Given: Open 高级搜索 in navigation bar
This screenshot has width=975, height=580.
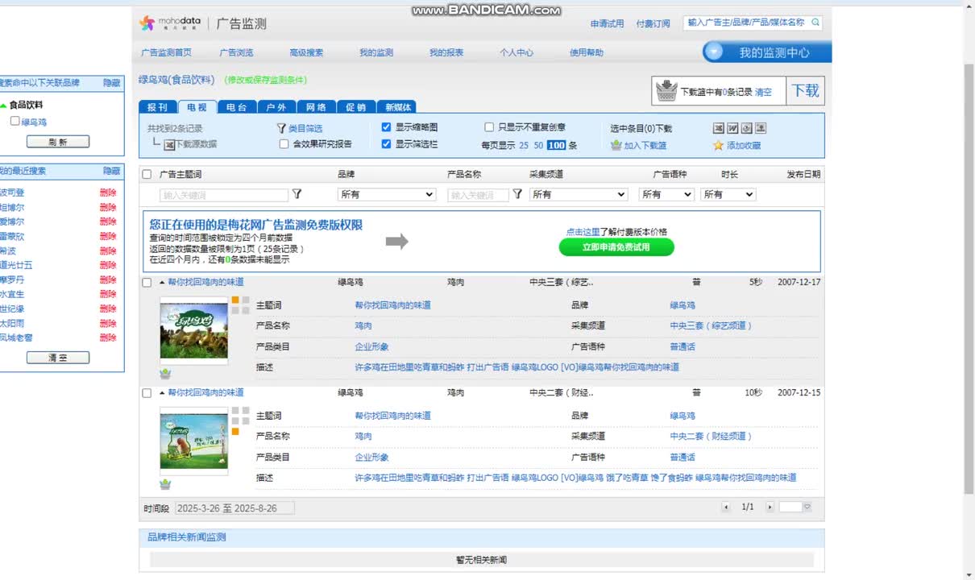Looking at the screenshot, I should (x=306, y=52).
